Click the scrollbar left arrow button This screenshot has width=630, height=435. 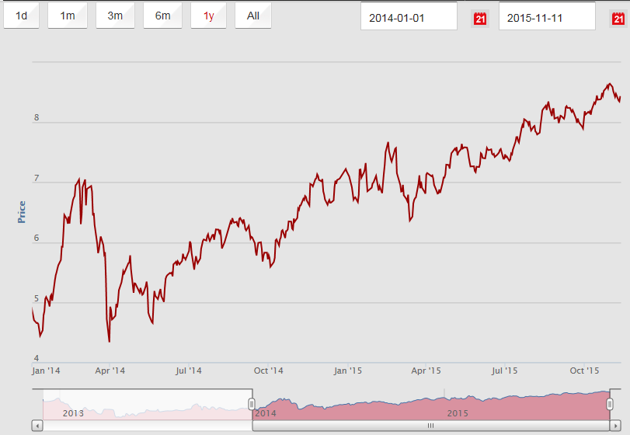(x=37, y=426)
